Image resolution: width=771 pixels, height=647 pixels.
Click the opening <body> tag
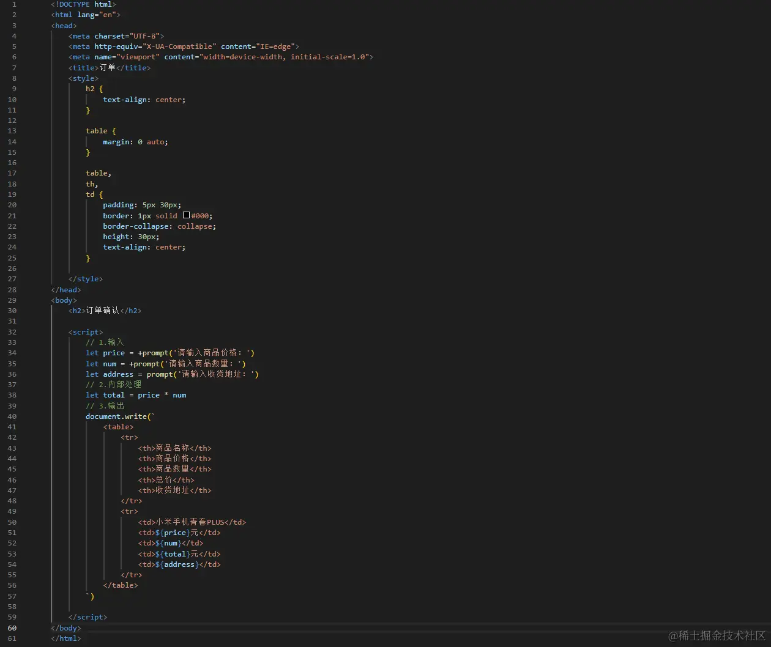[x=64, y=300]
